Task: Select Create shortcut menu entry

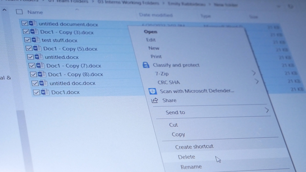Action: click(x=194, y=147)
